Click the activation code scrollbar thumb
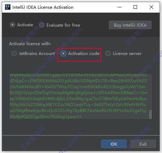This screenshot has width=162, height=153. click(x=150, y=114)
